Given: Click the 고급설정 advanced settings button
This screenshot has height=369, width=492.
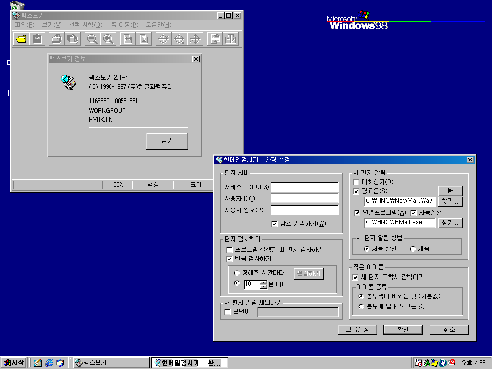Looking at the screenshot, I should (x=357, y=330).
